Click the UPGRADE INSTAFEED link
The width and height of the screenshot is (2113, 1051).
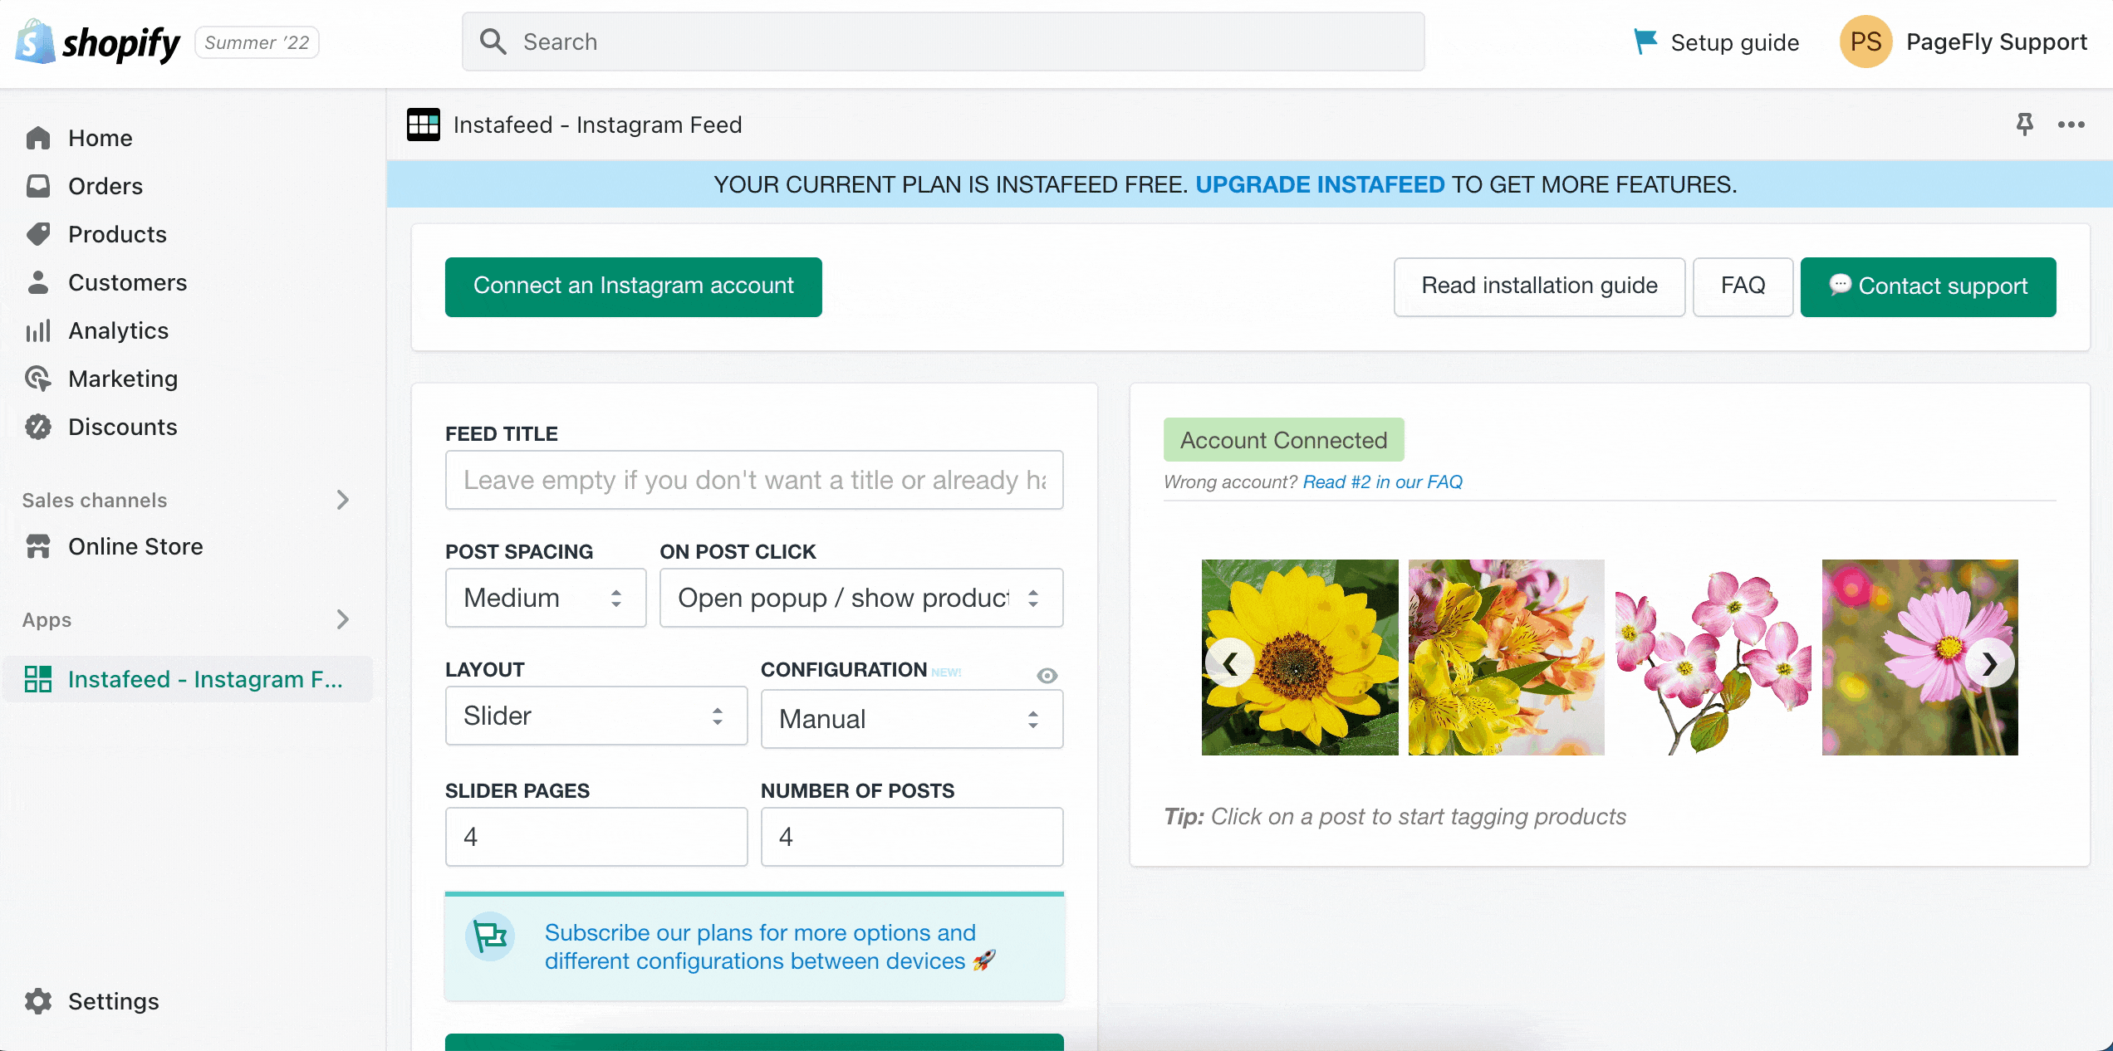(1320, 184)
